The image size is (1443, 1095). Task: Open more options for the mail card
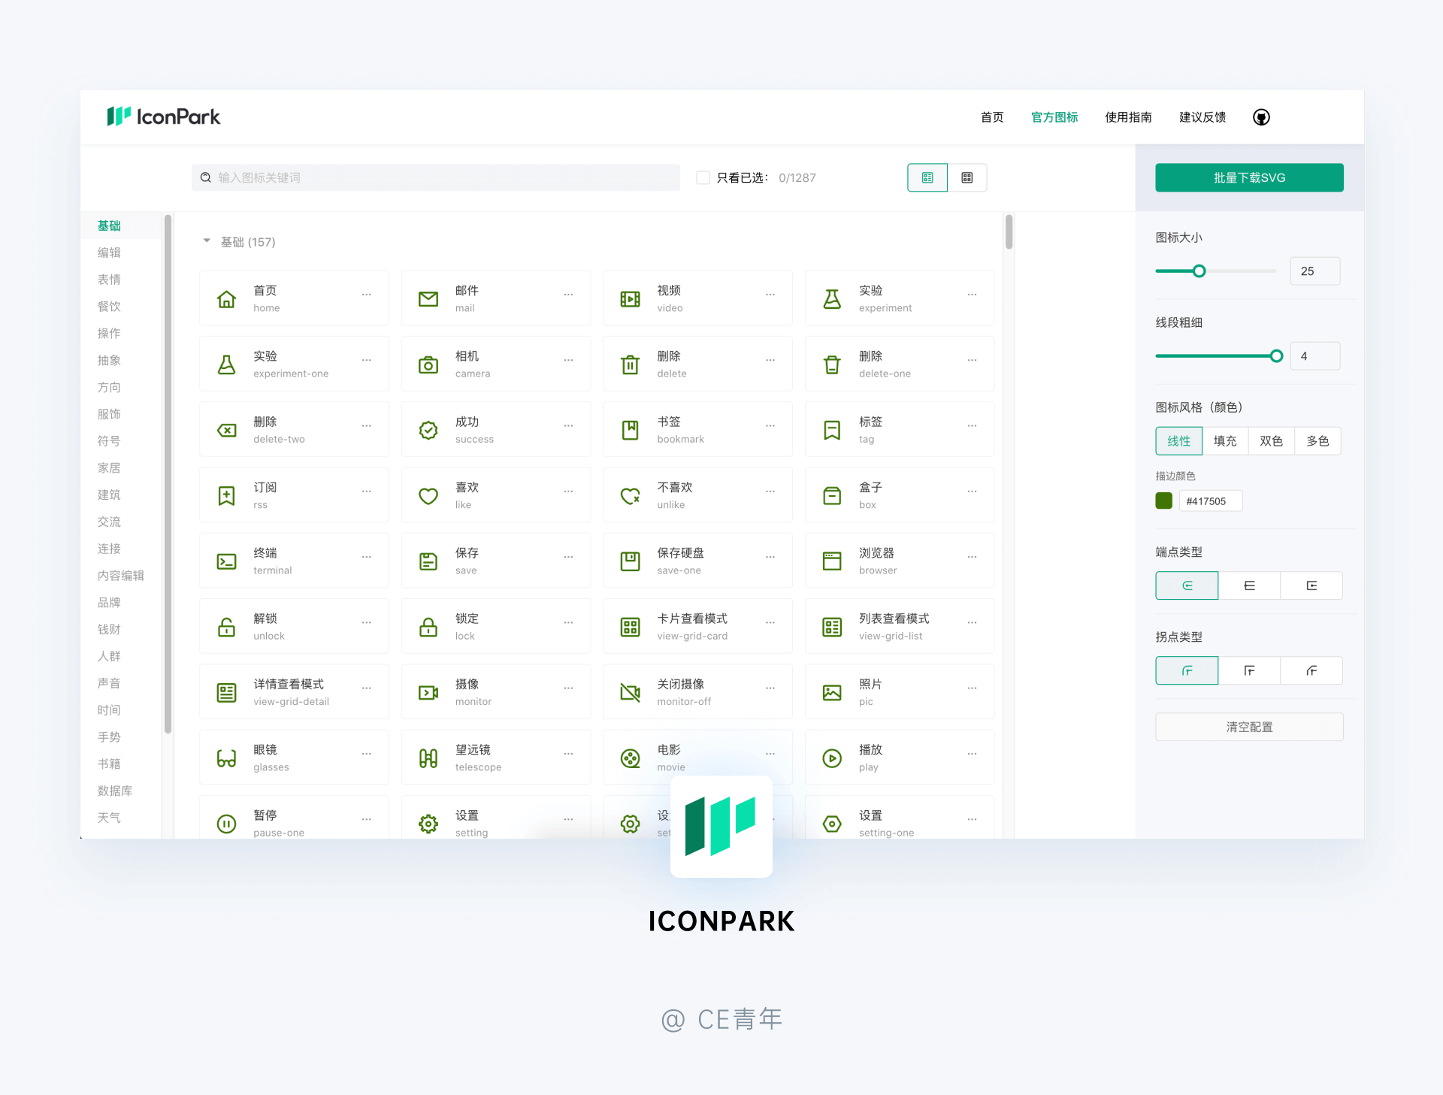pos(568,295)
